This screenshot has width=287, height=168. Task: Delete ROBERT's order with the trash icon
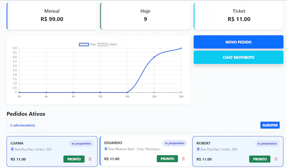coord(276,159)
